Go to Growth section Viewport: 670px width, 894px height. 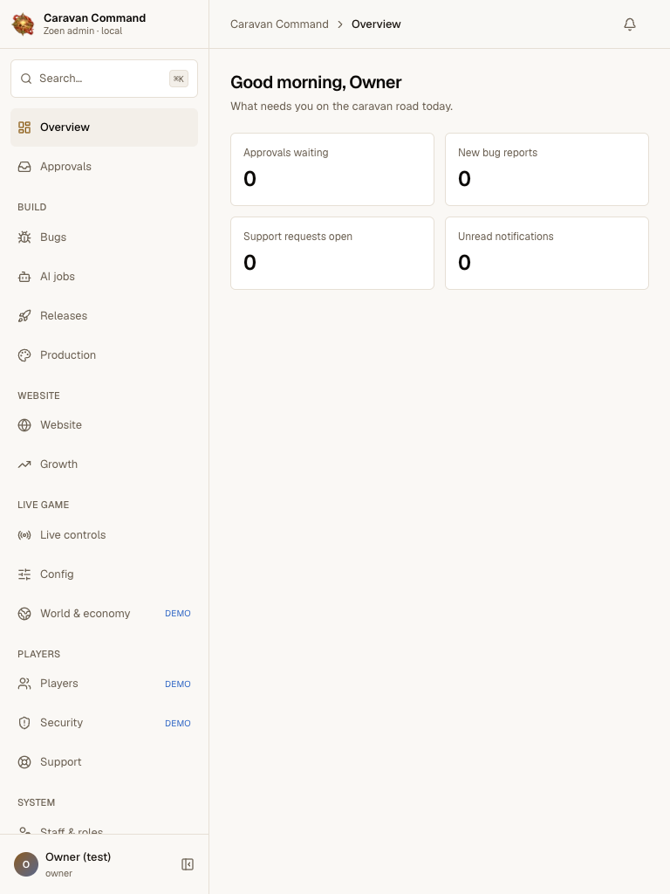point(105,464)
